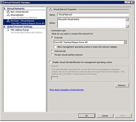This screenshot has height=122, width=136.
Task: Click the Cisco NIC Teaming Miniport Driver #2 subtext in list
Action: click(x=28, y=24)
